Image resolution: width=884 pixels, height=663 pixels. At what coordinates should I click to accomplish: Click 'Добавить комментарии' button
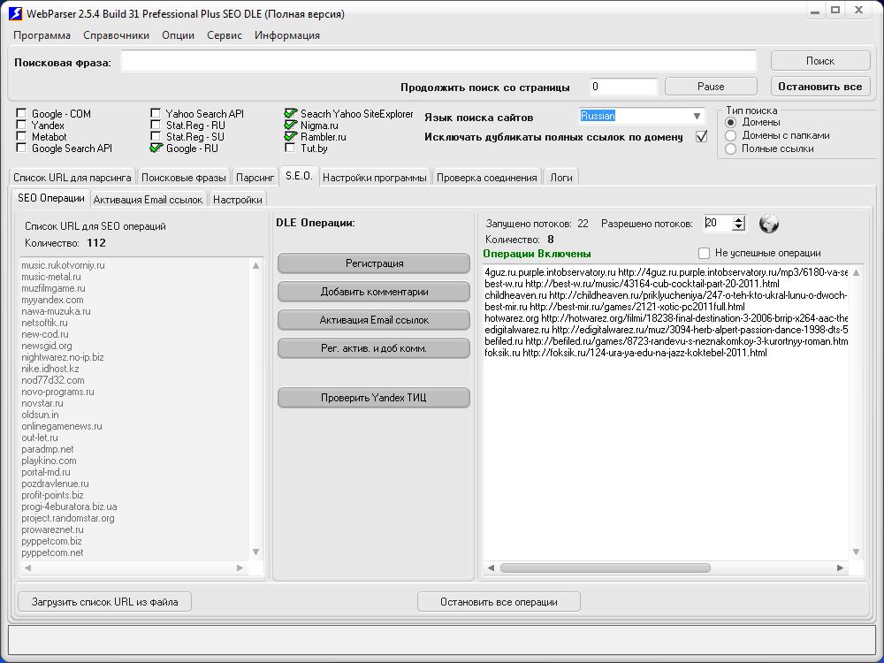pos(374,292)
